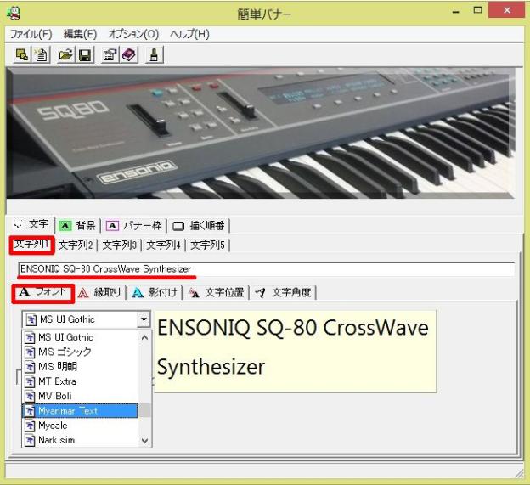Image resolution: width=530 pixels, height=485 pixels.
Task: Click the open folder toolbar icon
Action: 66,54
